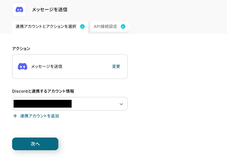Click the checkmark icon on the 連携アカウントとアクションを選択 tab
The image size is (227, 160).
point(82,26)
